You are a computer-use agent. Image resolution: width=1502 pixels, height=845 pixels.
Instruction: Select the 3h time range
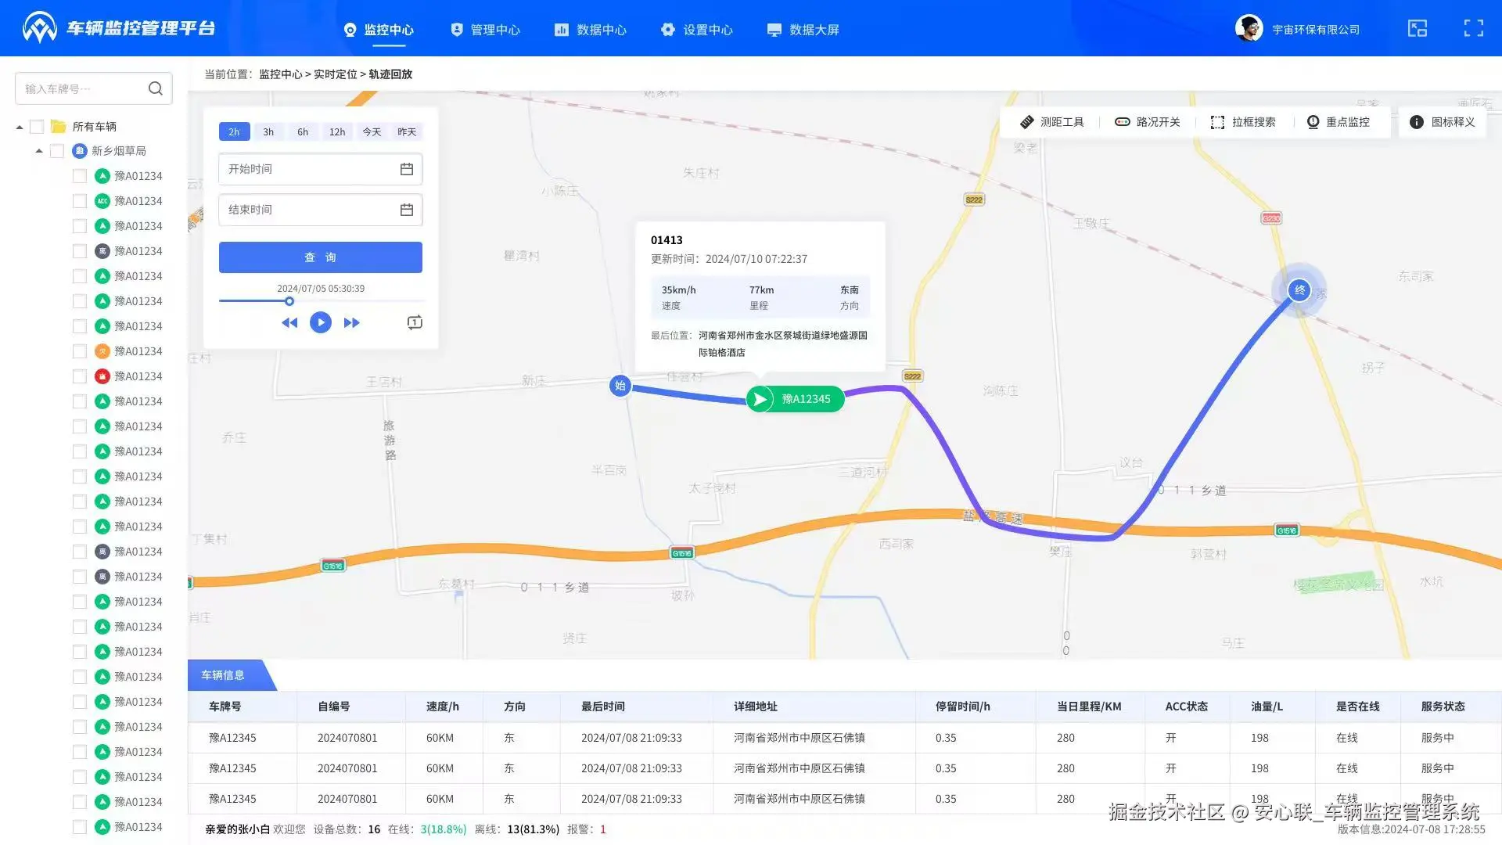click(x=268, y=132)
